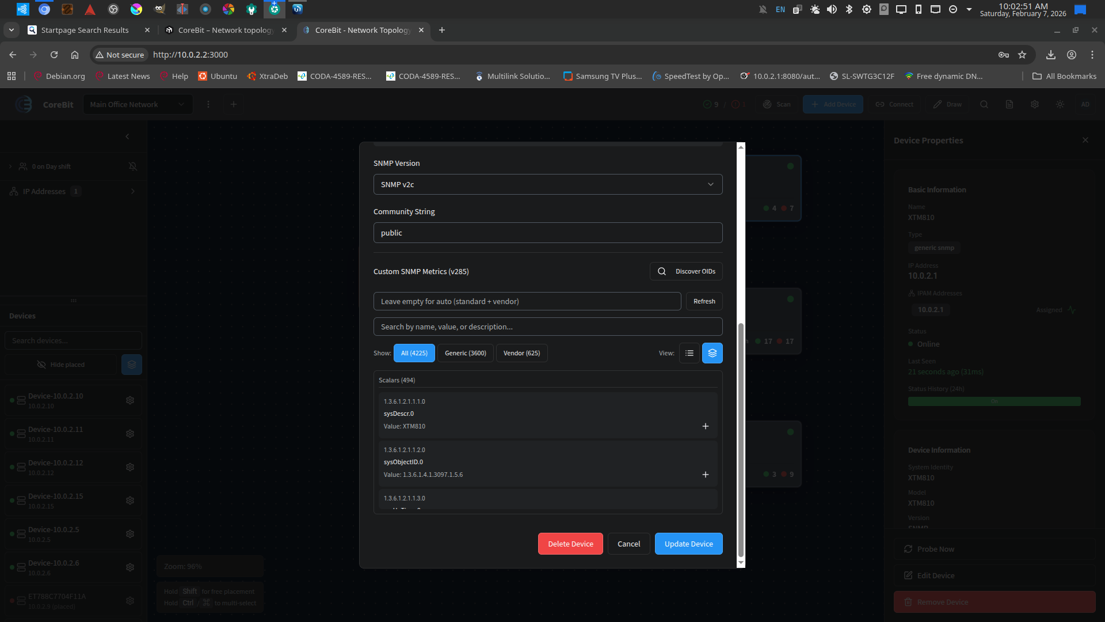The width and height of the screenshot is (1105, 622).
Task: Switch to Startpage Search Results tab
Action: tap(85, 30)
